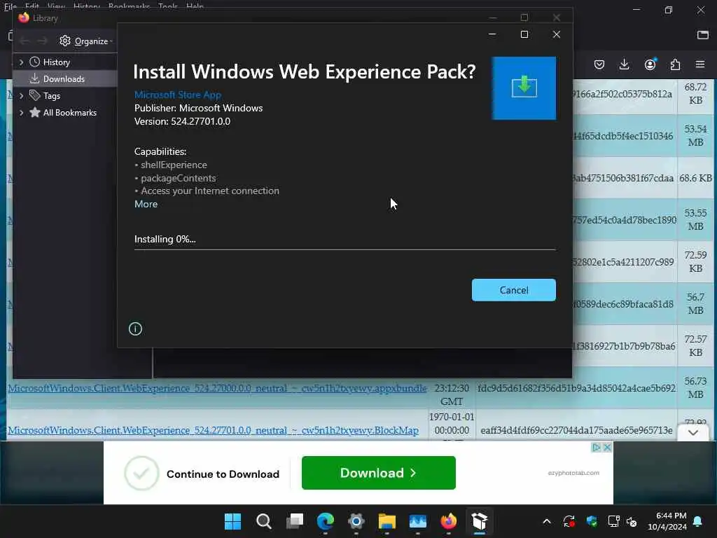Select History in Library sidebar

[x=56, y=62]
